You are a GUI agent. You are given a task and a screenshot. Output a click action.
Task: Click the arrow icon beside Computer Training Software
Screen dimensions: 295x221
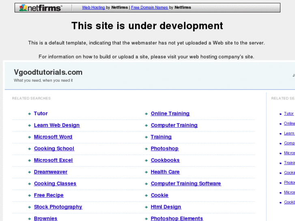pos(146,184)
